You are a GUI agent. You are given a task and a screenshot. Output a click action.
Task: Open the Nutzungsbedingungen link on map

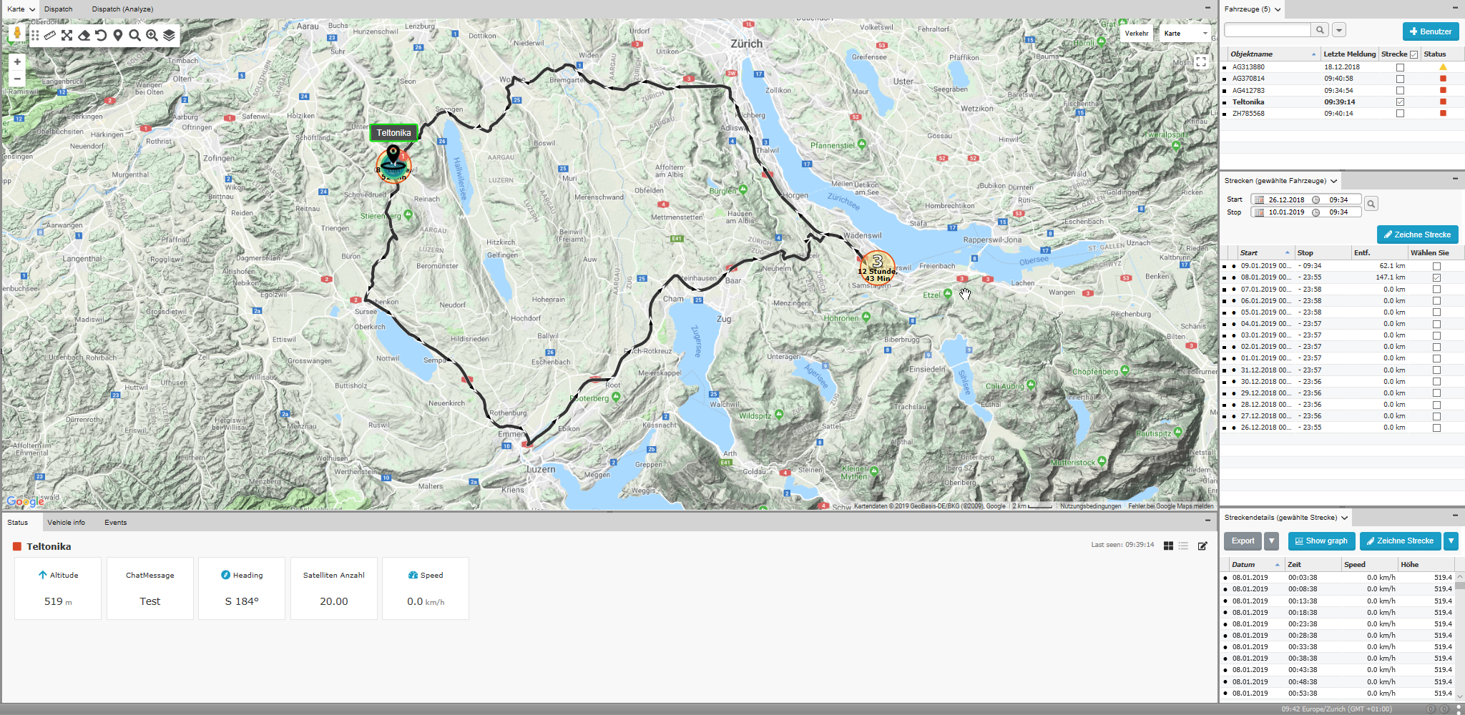pos(1090,506)
